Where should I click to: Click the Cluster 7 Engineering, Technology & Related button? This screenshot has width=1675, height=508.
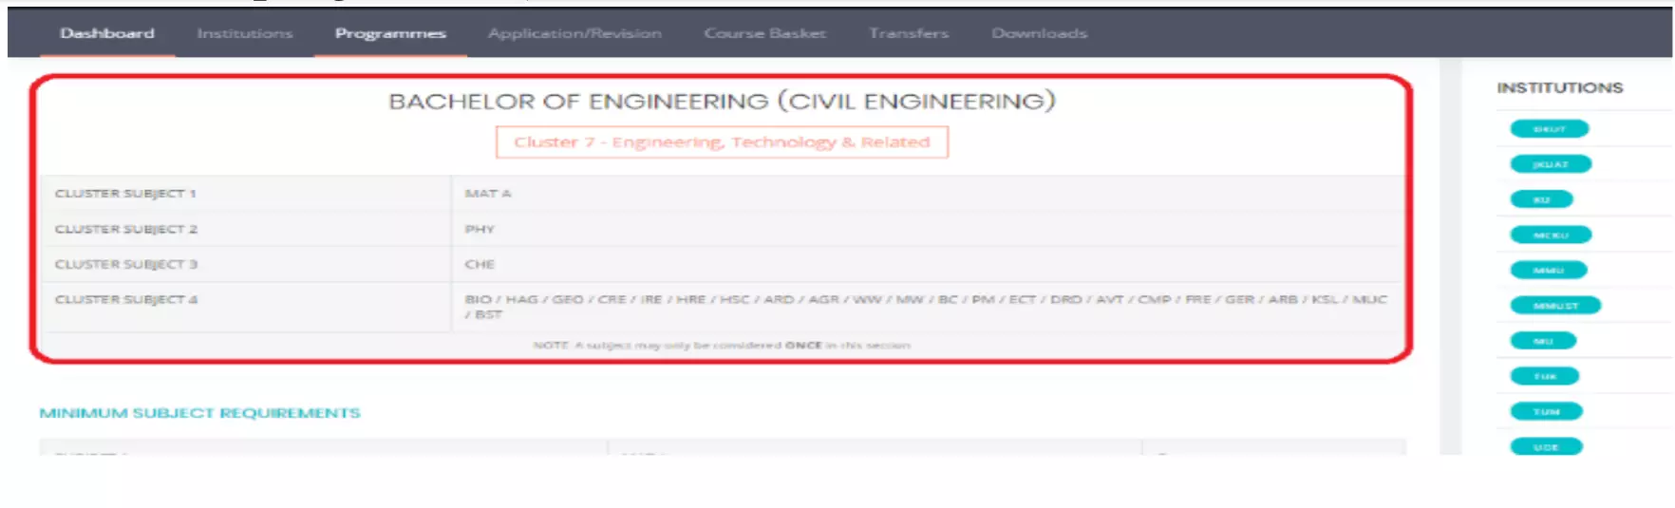pos(722,142)
